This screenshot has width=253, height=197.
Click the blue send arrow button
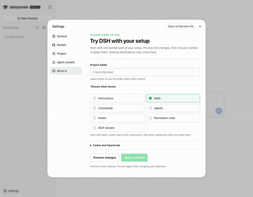(x=219, y=111)
